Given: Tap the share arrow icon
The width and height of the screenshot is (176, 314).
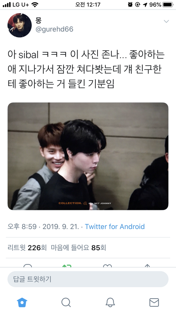Looking at the screenshot, I should coord(147,266).
